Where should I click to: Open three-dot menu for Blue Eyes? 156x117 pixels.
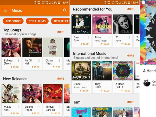pyautogui.click(x=88, y=37)
